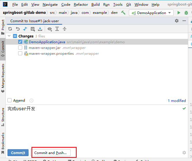Select DemoApplication.java file row
Viewport: 192px width, 161px height.
tap(97, 42)
